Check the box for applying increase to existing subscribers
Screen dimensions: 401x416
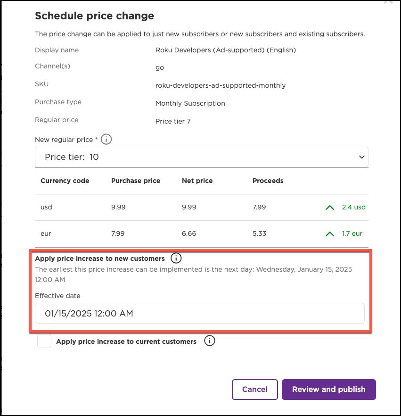[x=44, y=341]
